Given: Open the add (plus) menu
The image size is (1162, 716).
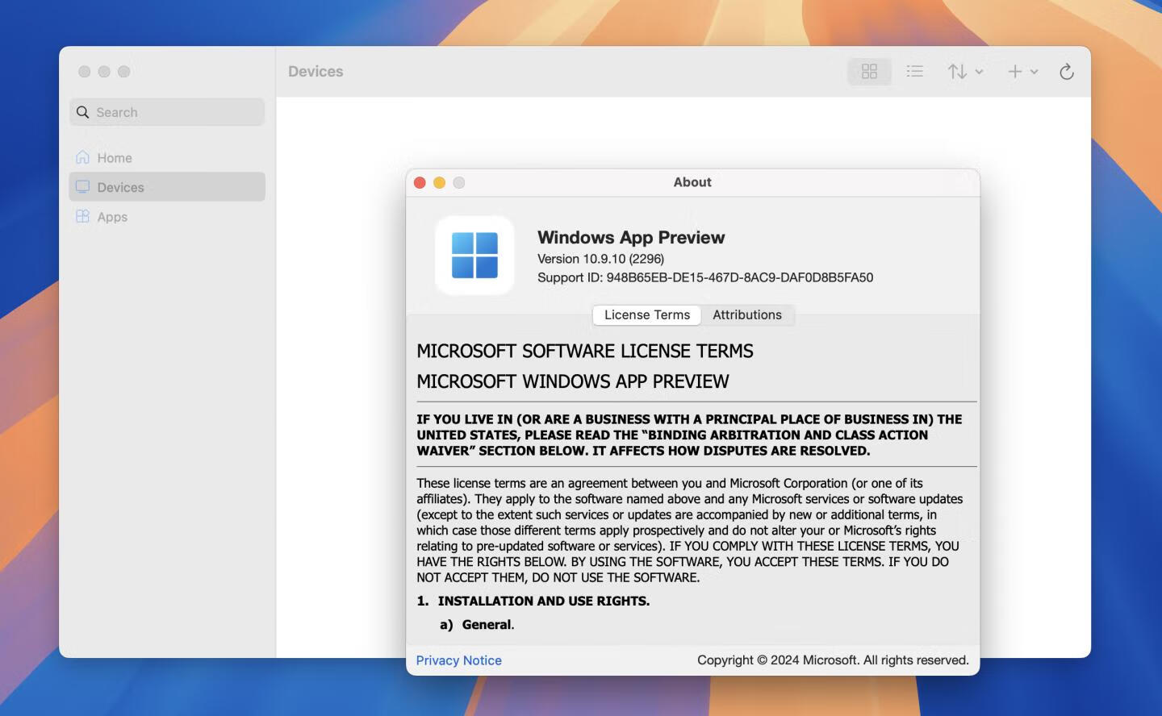Looking at the screenshot, I should (1022, 72).
